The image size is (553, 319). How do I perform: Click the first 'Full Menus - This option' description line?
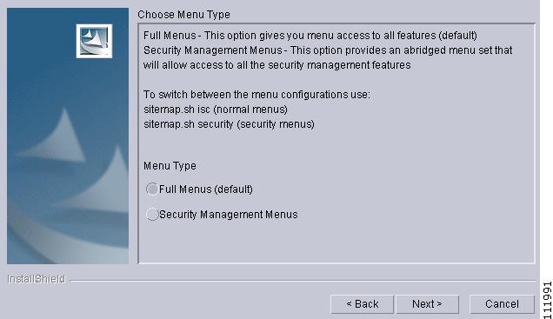tap(310, 36)
